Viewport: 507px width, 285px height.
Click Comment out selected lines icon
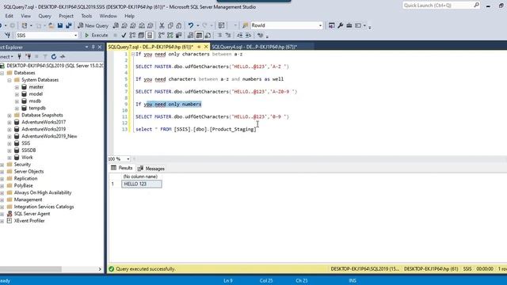219,35
